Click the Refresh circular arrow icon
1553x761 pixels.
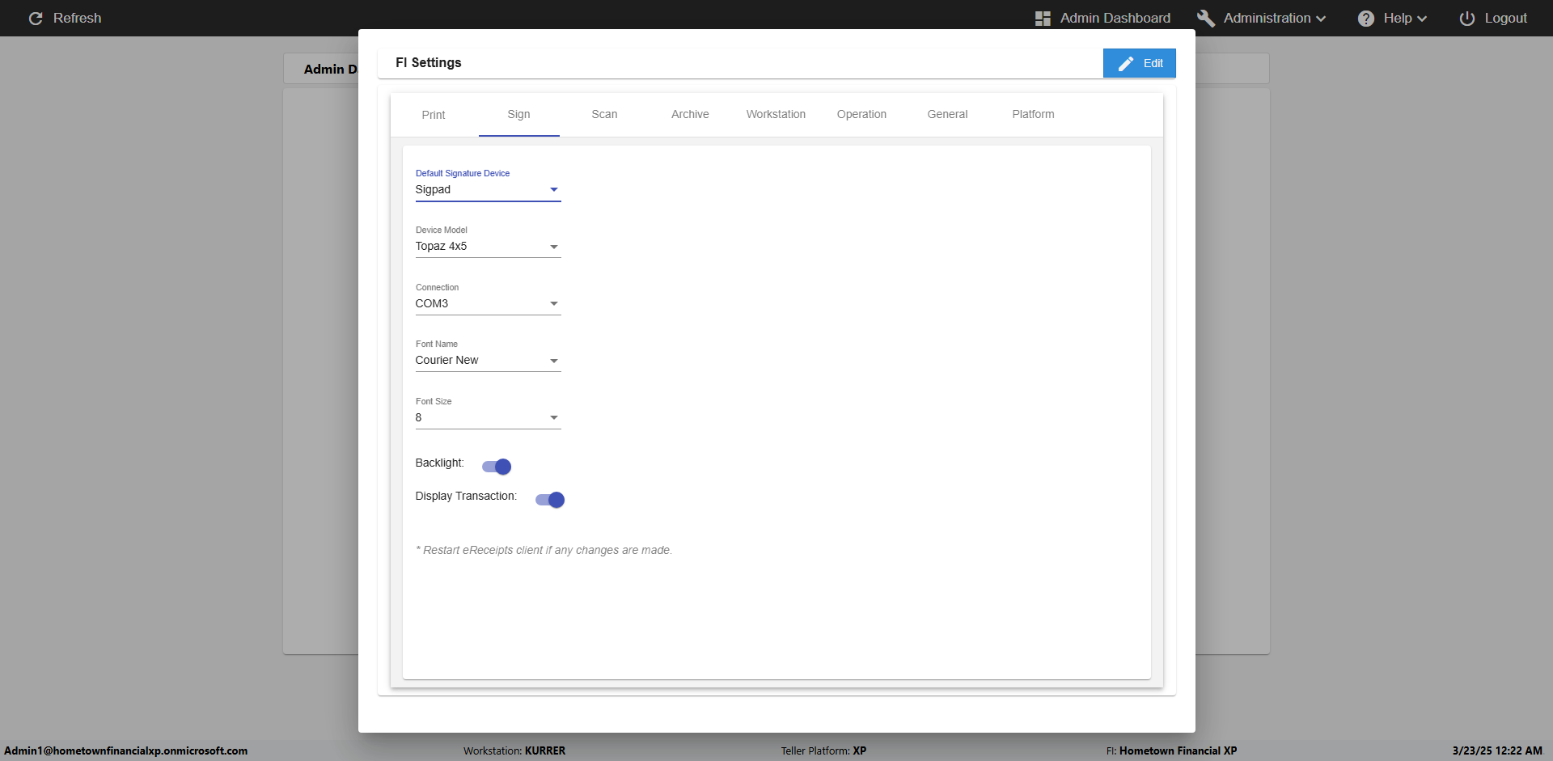pyautogui.click(x=36, y=18)
